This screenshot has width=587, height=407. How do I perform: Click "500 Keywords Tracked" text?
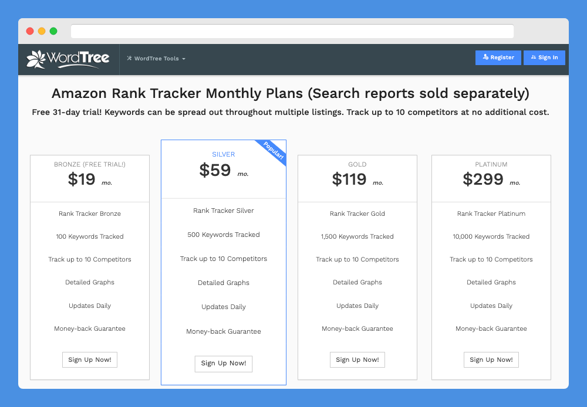pyautogui.click(x=224, y=235)
